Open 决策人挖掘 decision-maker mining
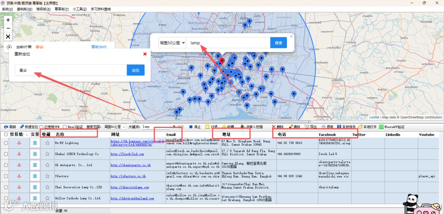 coord(252,127)
